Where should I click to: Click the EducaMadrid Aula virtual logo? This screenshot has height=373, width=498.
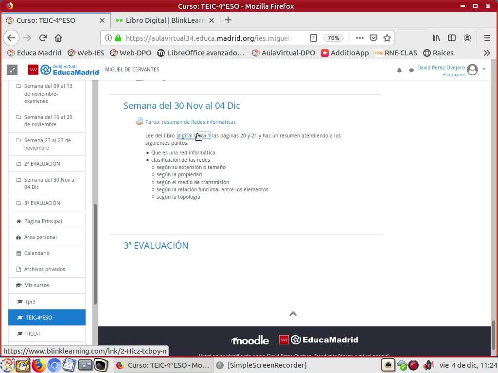click(64, 70)
